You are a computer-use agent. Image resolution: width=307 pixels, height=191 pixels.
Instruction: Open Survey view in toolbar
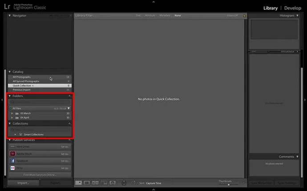coord(104,183)
